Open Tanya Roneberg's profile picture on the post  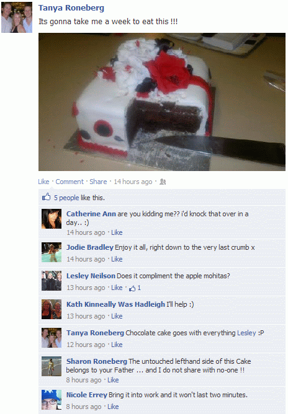(x=17, y=17)
